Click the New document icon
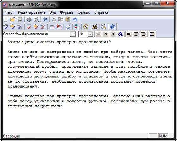The width and height of the screenshot is (177, 141). [x=6, y=19]
